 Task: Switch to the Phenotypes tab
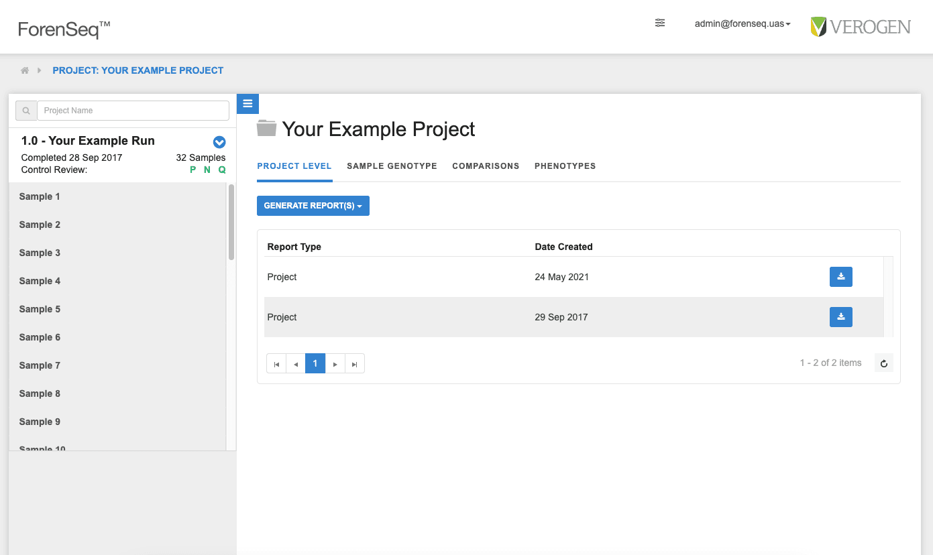565,166
